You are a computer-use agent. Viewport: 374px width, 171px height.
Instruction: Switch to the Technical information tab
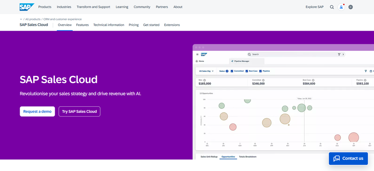tap(108, 25)
